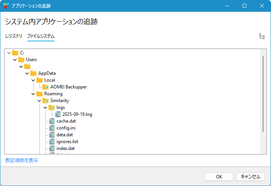This screenshot has height=186, width=271.
Task: Click the vertical scrollbar of file tree
Action: [263, 93]
